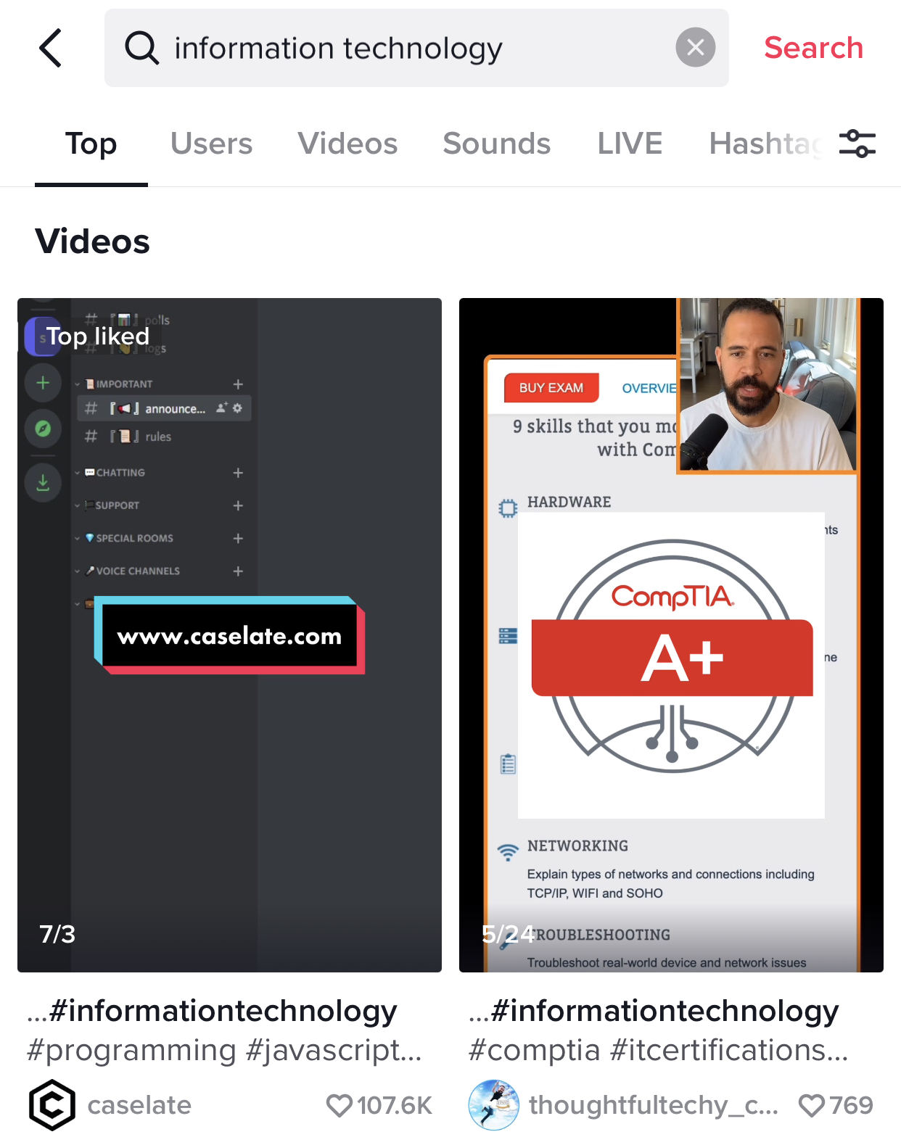Open caselate video caption with #programming

(224, 1030)
